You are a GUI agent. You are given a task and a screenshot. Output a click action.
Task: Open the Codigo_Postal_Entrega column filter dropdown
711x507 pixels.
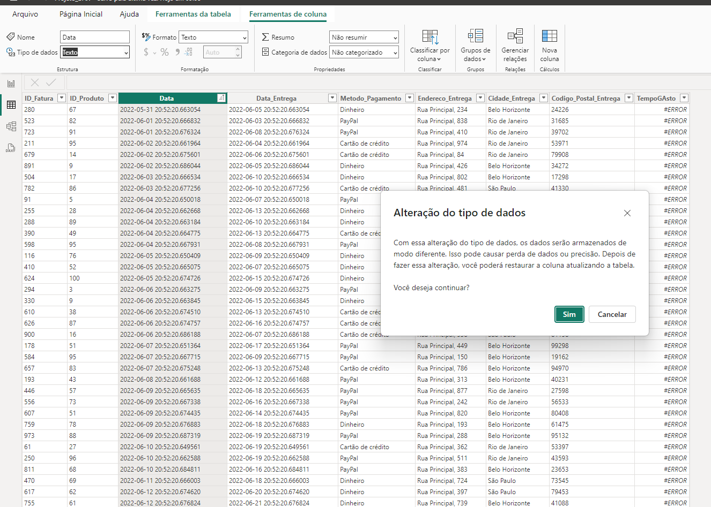(629, 98)
